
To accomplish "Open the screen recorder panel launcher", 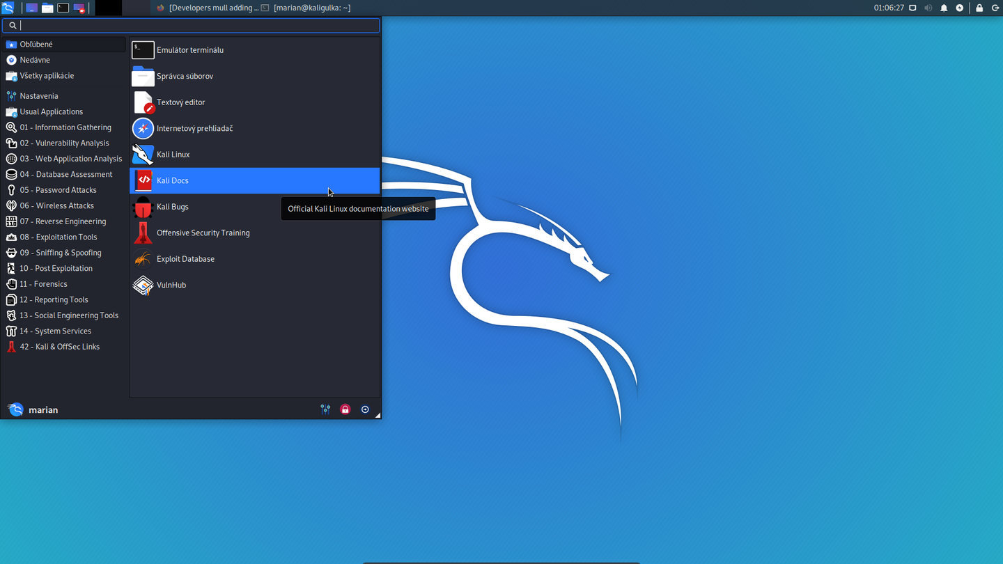I will pyautogui.click(x=79, y=8).
